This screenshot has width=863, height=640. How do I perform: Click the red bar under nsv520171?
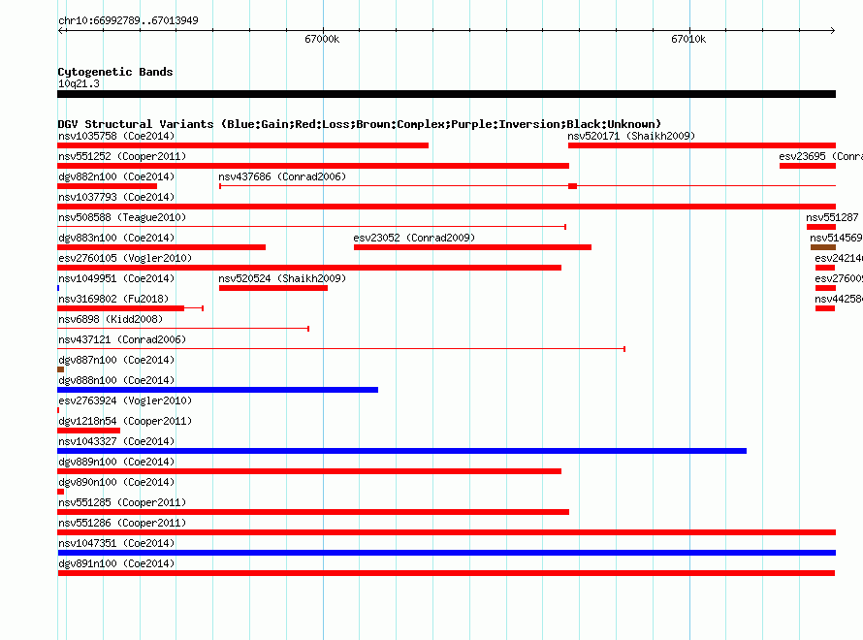[702, 145]
